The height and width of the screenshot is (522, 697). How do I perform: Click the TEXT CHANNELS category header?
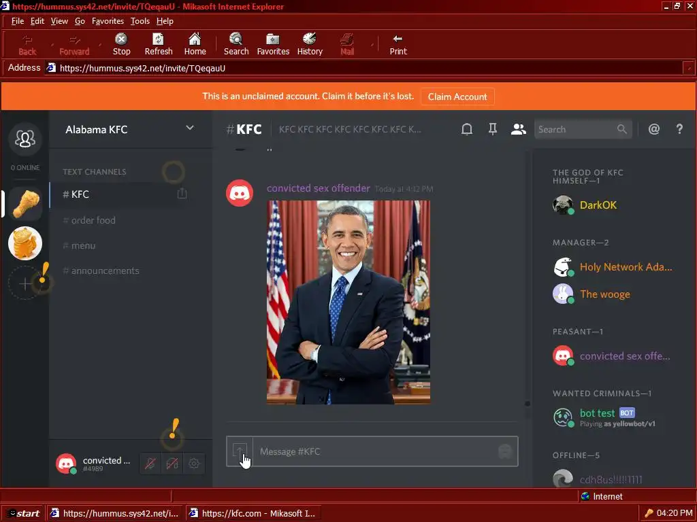coord(94,172)
